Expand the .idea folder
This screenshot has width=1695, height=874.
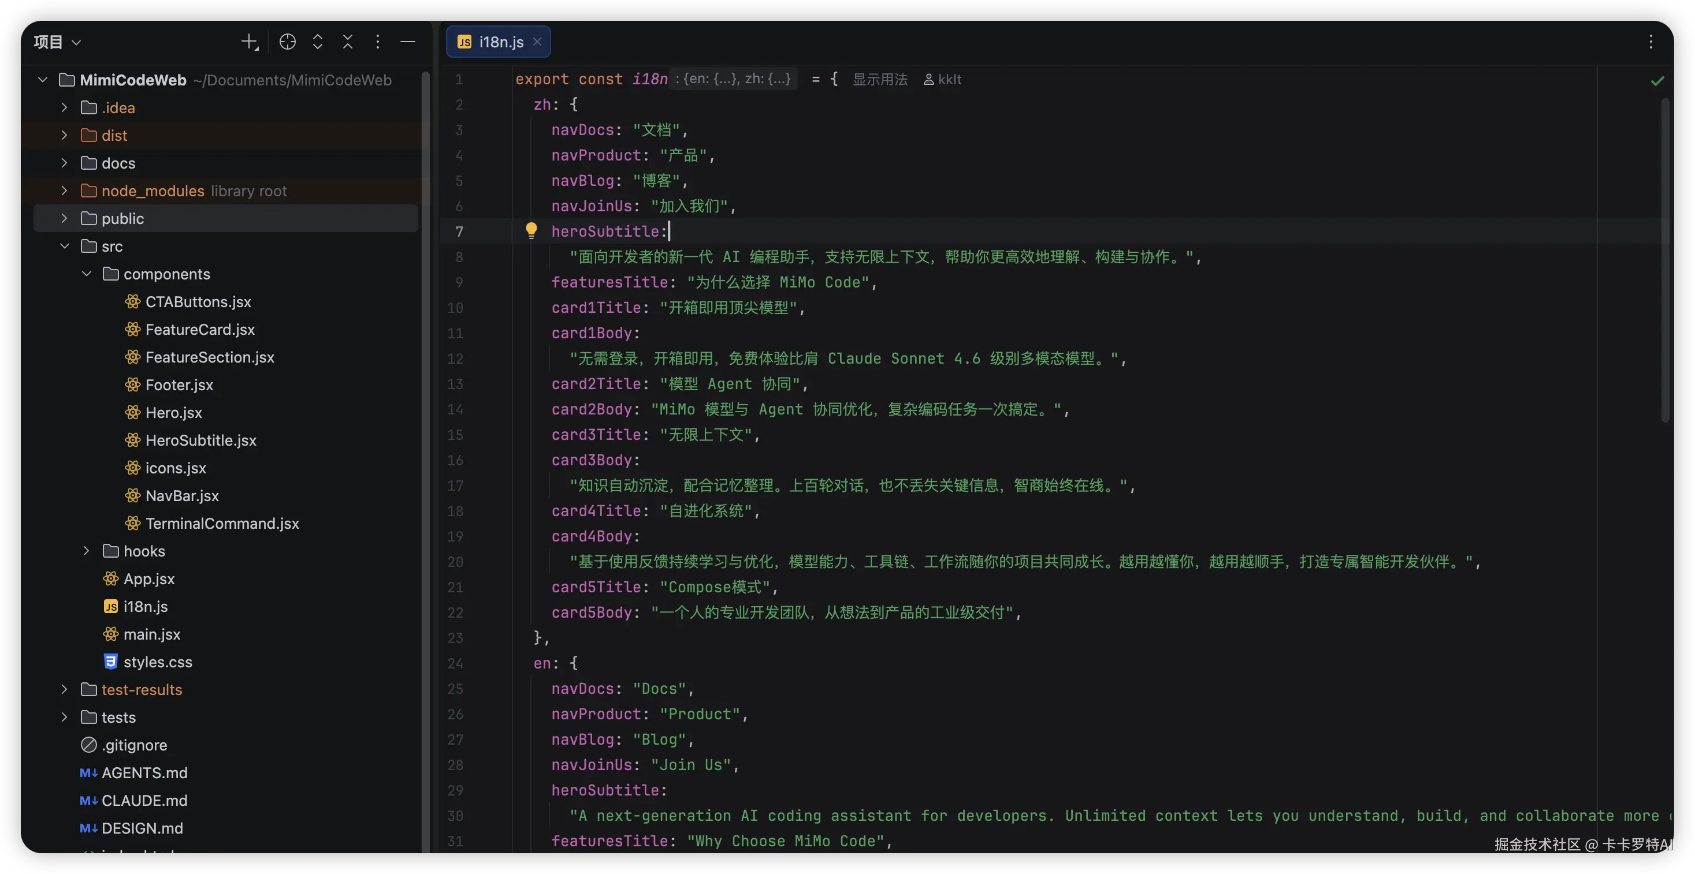[64, 108]
